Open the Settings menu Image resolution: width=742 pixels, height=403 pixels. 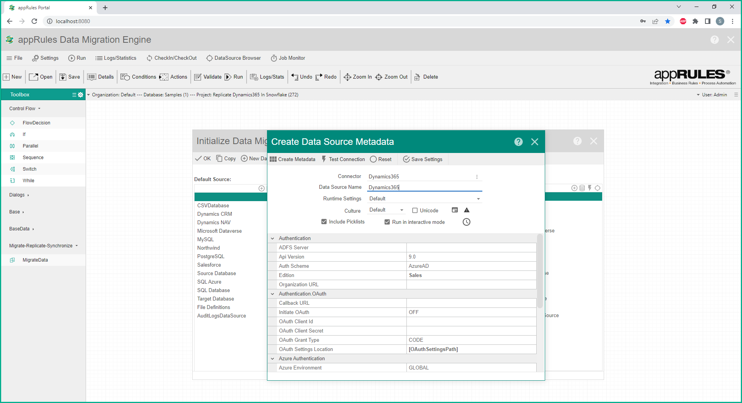tap(45, 58)
